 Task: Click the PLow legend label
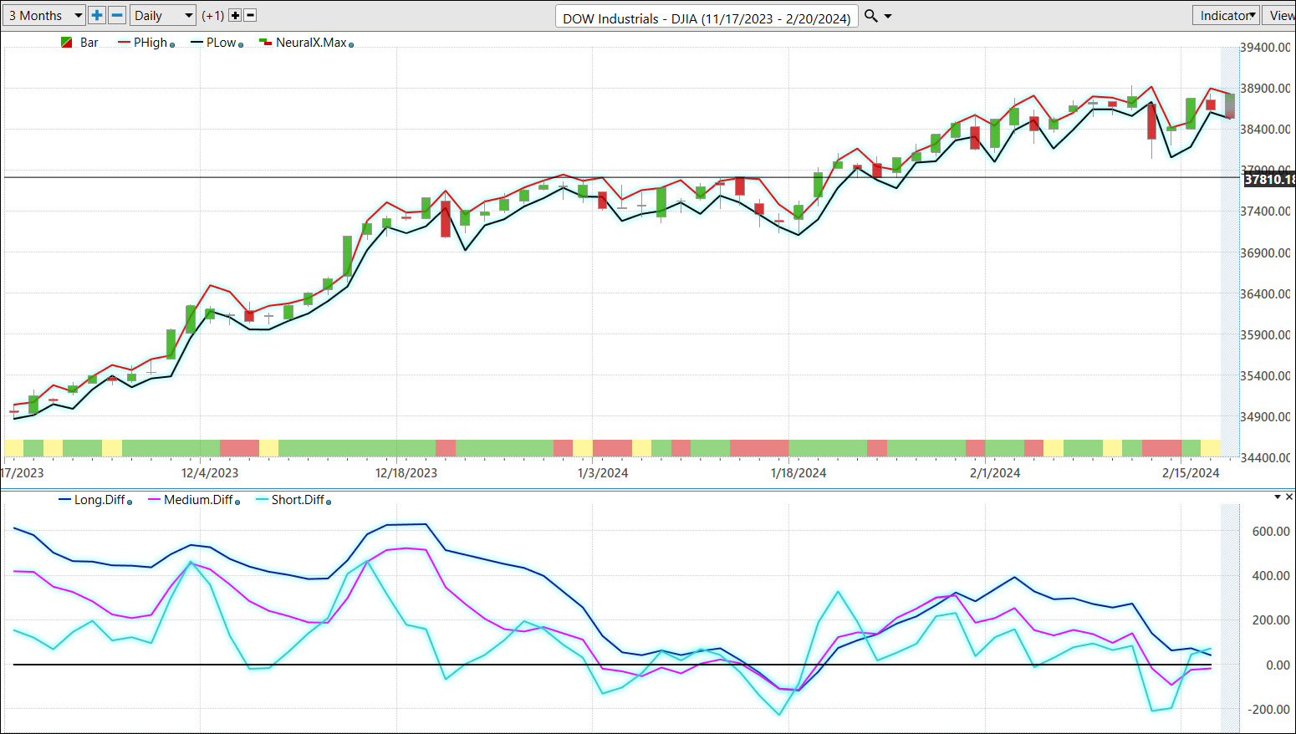tap(222, 43)
